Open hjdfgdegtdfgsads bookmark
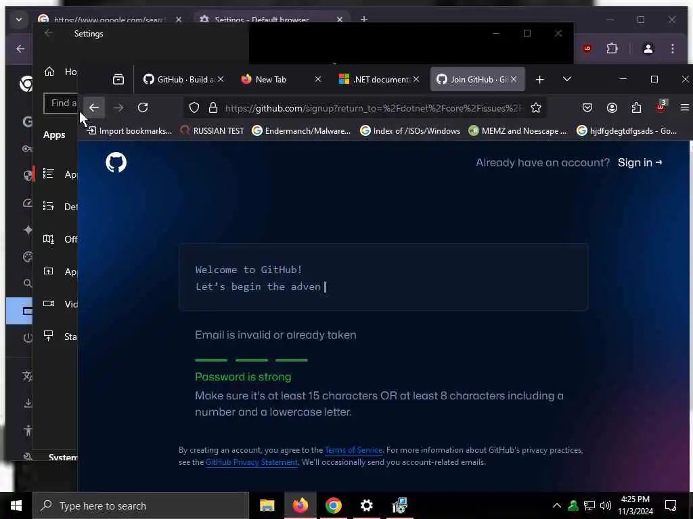693x519 pixels. (627, 130)
